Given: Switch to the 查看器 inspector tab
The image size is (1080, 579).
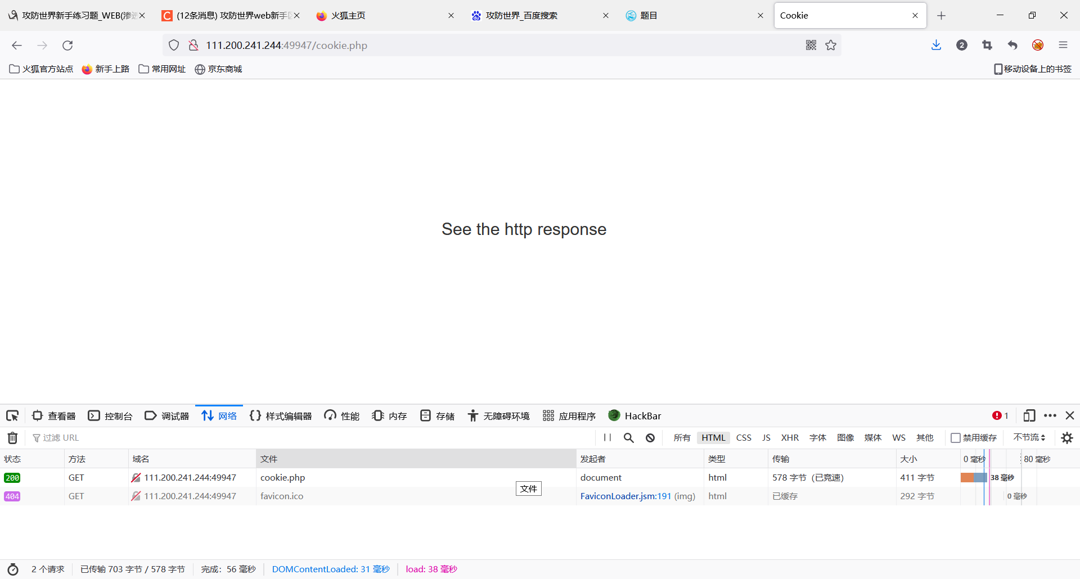Looking at the screenshot, I should pos(54,415).
